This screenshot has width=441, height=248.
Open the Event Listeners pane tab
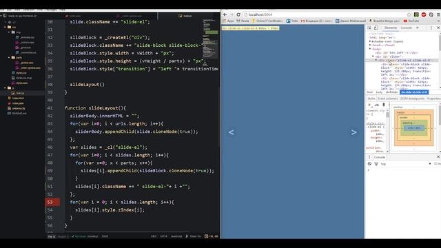tap(387, 99)
